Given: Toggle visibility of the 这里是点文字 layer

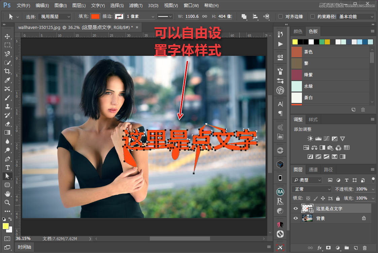Looking at the screenshot, I should [x=295, y=208].
